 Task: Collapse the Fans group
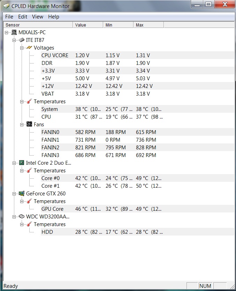22,125
